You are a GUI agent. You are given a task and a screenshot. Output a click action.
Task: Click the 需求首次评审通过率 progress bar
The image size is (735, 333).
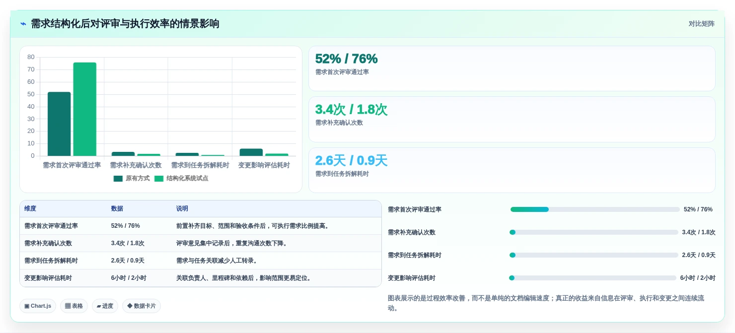[595, 209]
